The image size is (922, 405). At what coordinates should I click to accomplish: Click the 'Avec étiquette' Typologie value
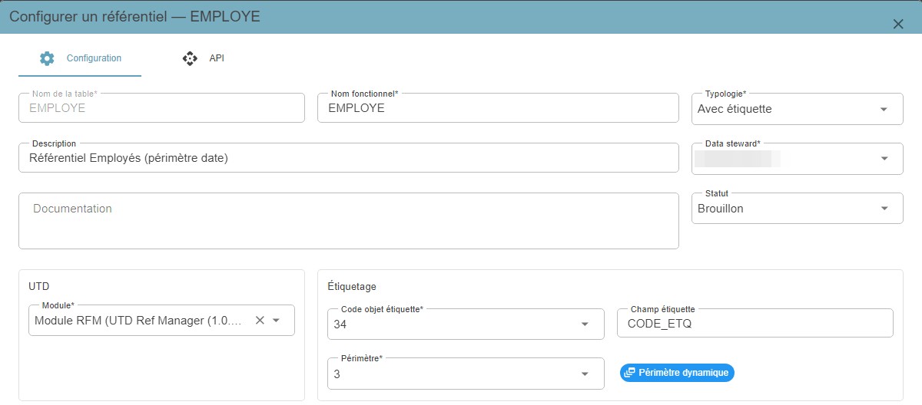[735, 109]
